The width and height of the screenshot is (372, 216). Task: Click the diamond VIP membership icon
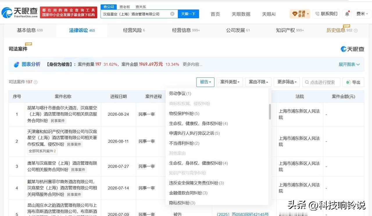click(x=295, y=14)
